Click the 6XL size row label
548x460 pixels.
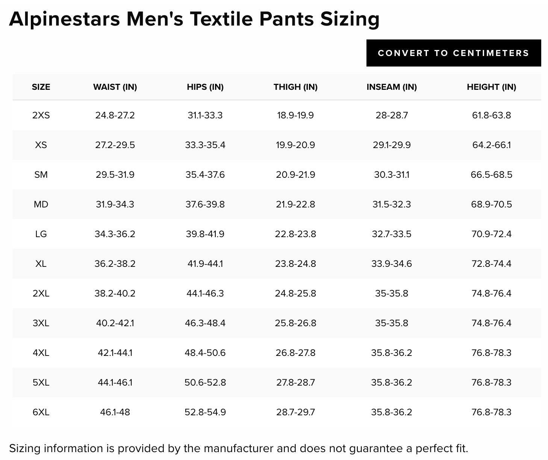coord(41,412)
